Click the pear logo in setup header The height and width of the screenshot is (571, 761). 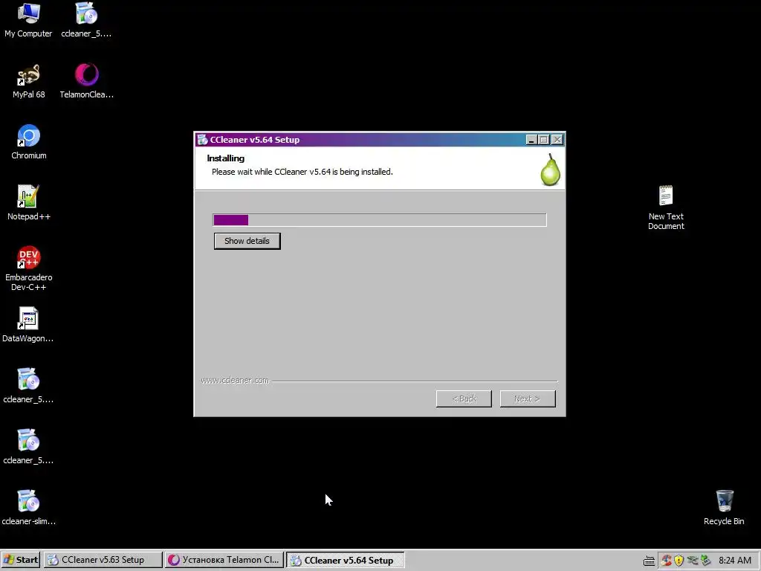[551, 170]
